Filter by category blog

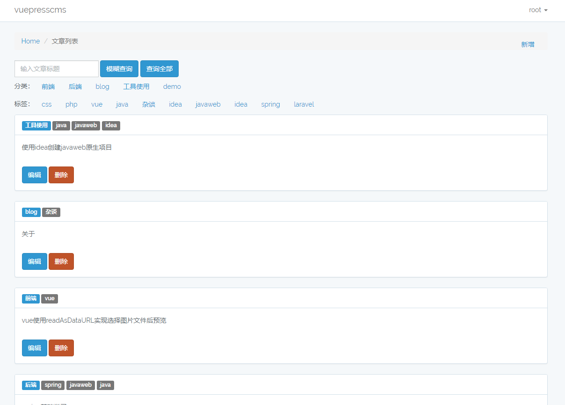[x=102, y=87]
